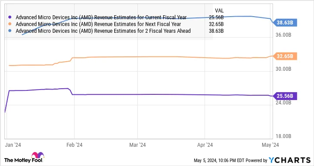The height and width of the screenshot is (166, 314).
Task: Click the Apr '24 axis label
Action: click(205, 145)
